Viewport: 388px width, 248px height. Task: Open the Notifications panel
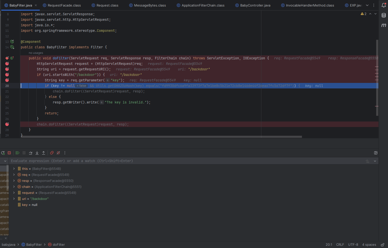click(384, 5)
